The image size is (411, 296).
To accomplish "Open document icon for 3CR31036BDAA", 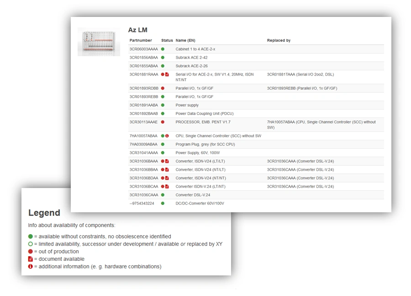I will (x=167, y=178).
